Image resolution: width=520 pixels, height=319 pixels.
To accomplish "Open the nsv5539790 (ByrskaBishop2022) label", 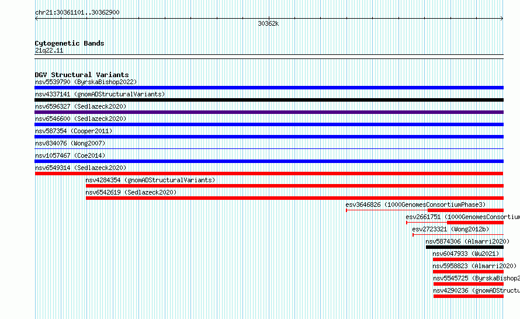I will click(x=86, y=82).
